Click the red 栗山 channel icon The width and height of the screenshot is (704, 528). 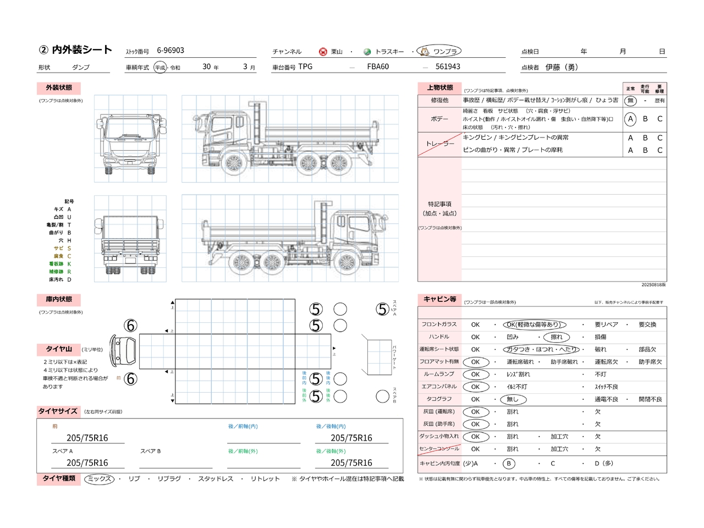[323, 52]
